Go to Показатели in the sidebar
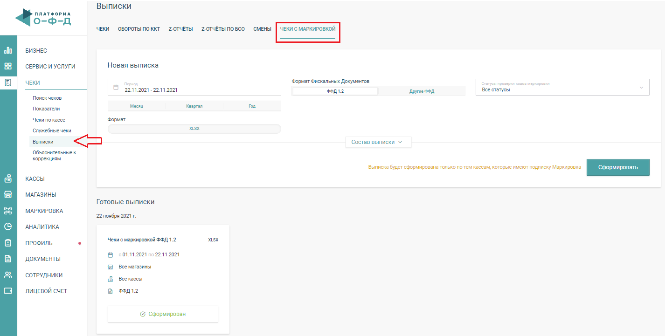This screenshot has height=336, width=665. (46, 109)
